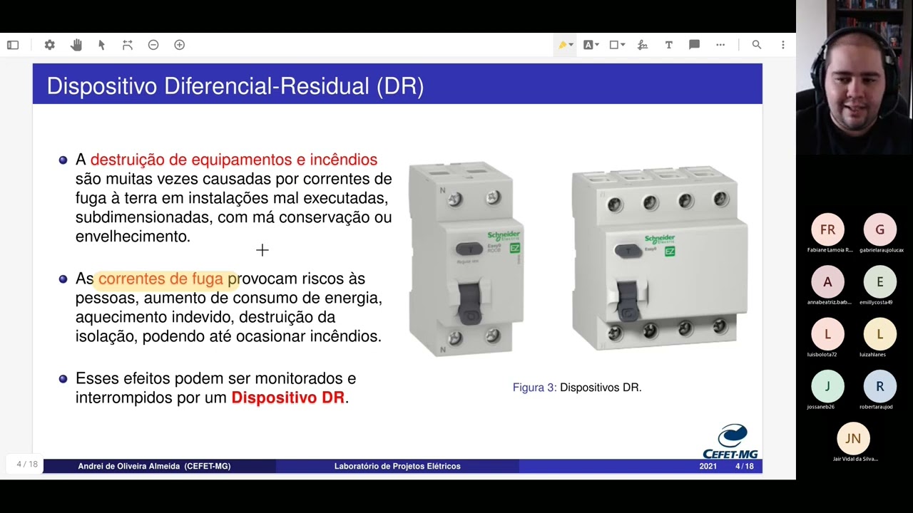Open the viewer settings gear

pos(49,45)
